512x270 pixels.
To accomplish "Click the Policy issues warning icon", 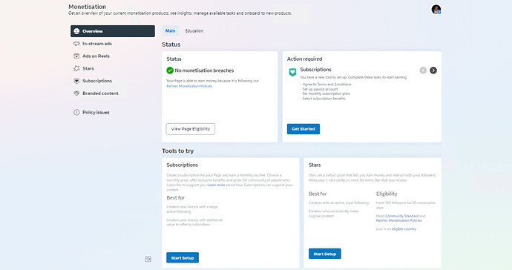I will point(76,112).
